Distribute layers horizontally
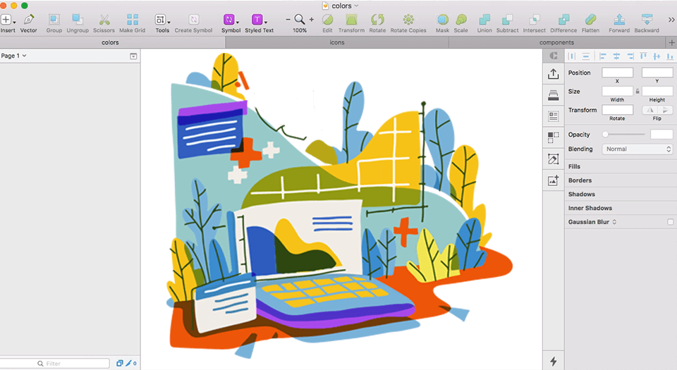Screen dimensions: 677x370 point(572,56)
